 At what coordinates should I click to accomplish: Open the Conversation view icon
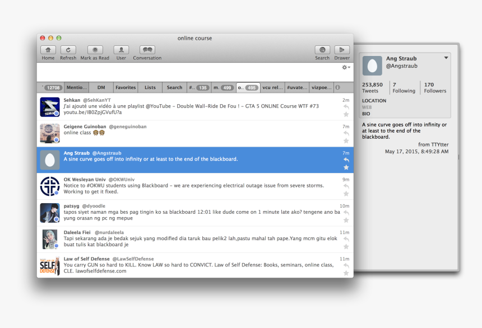pos(147,50)
